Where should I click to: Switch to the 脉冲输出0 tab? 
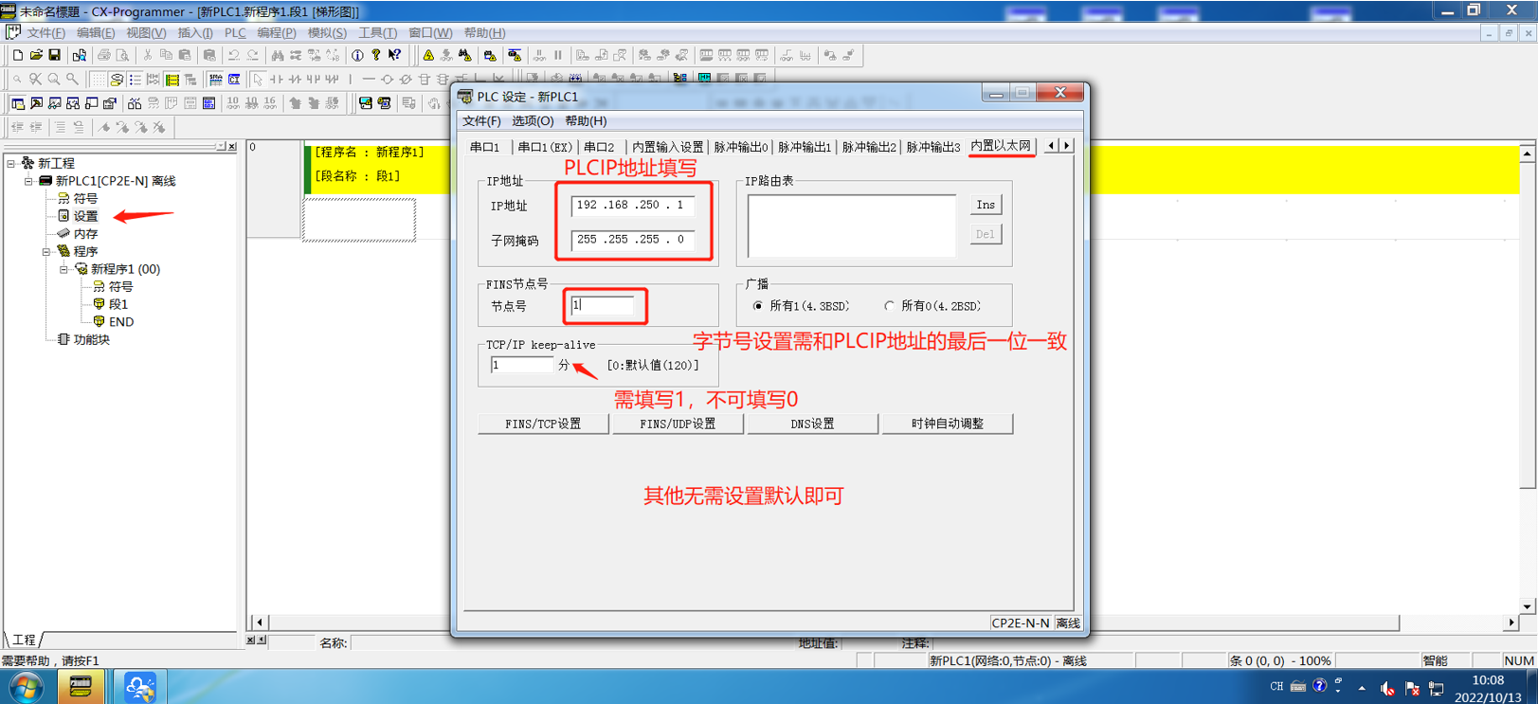point(740,147)
